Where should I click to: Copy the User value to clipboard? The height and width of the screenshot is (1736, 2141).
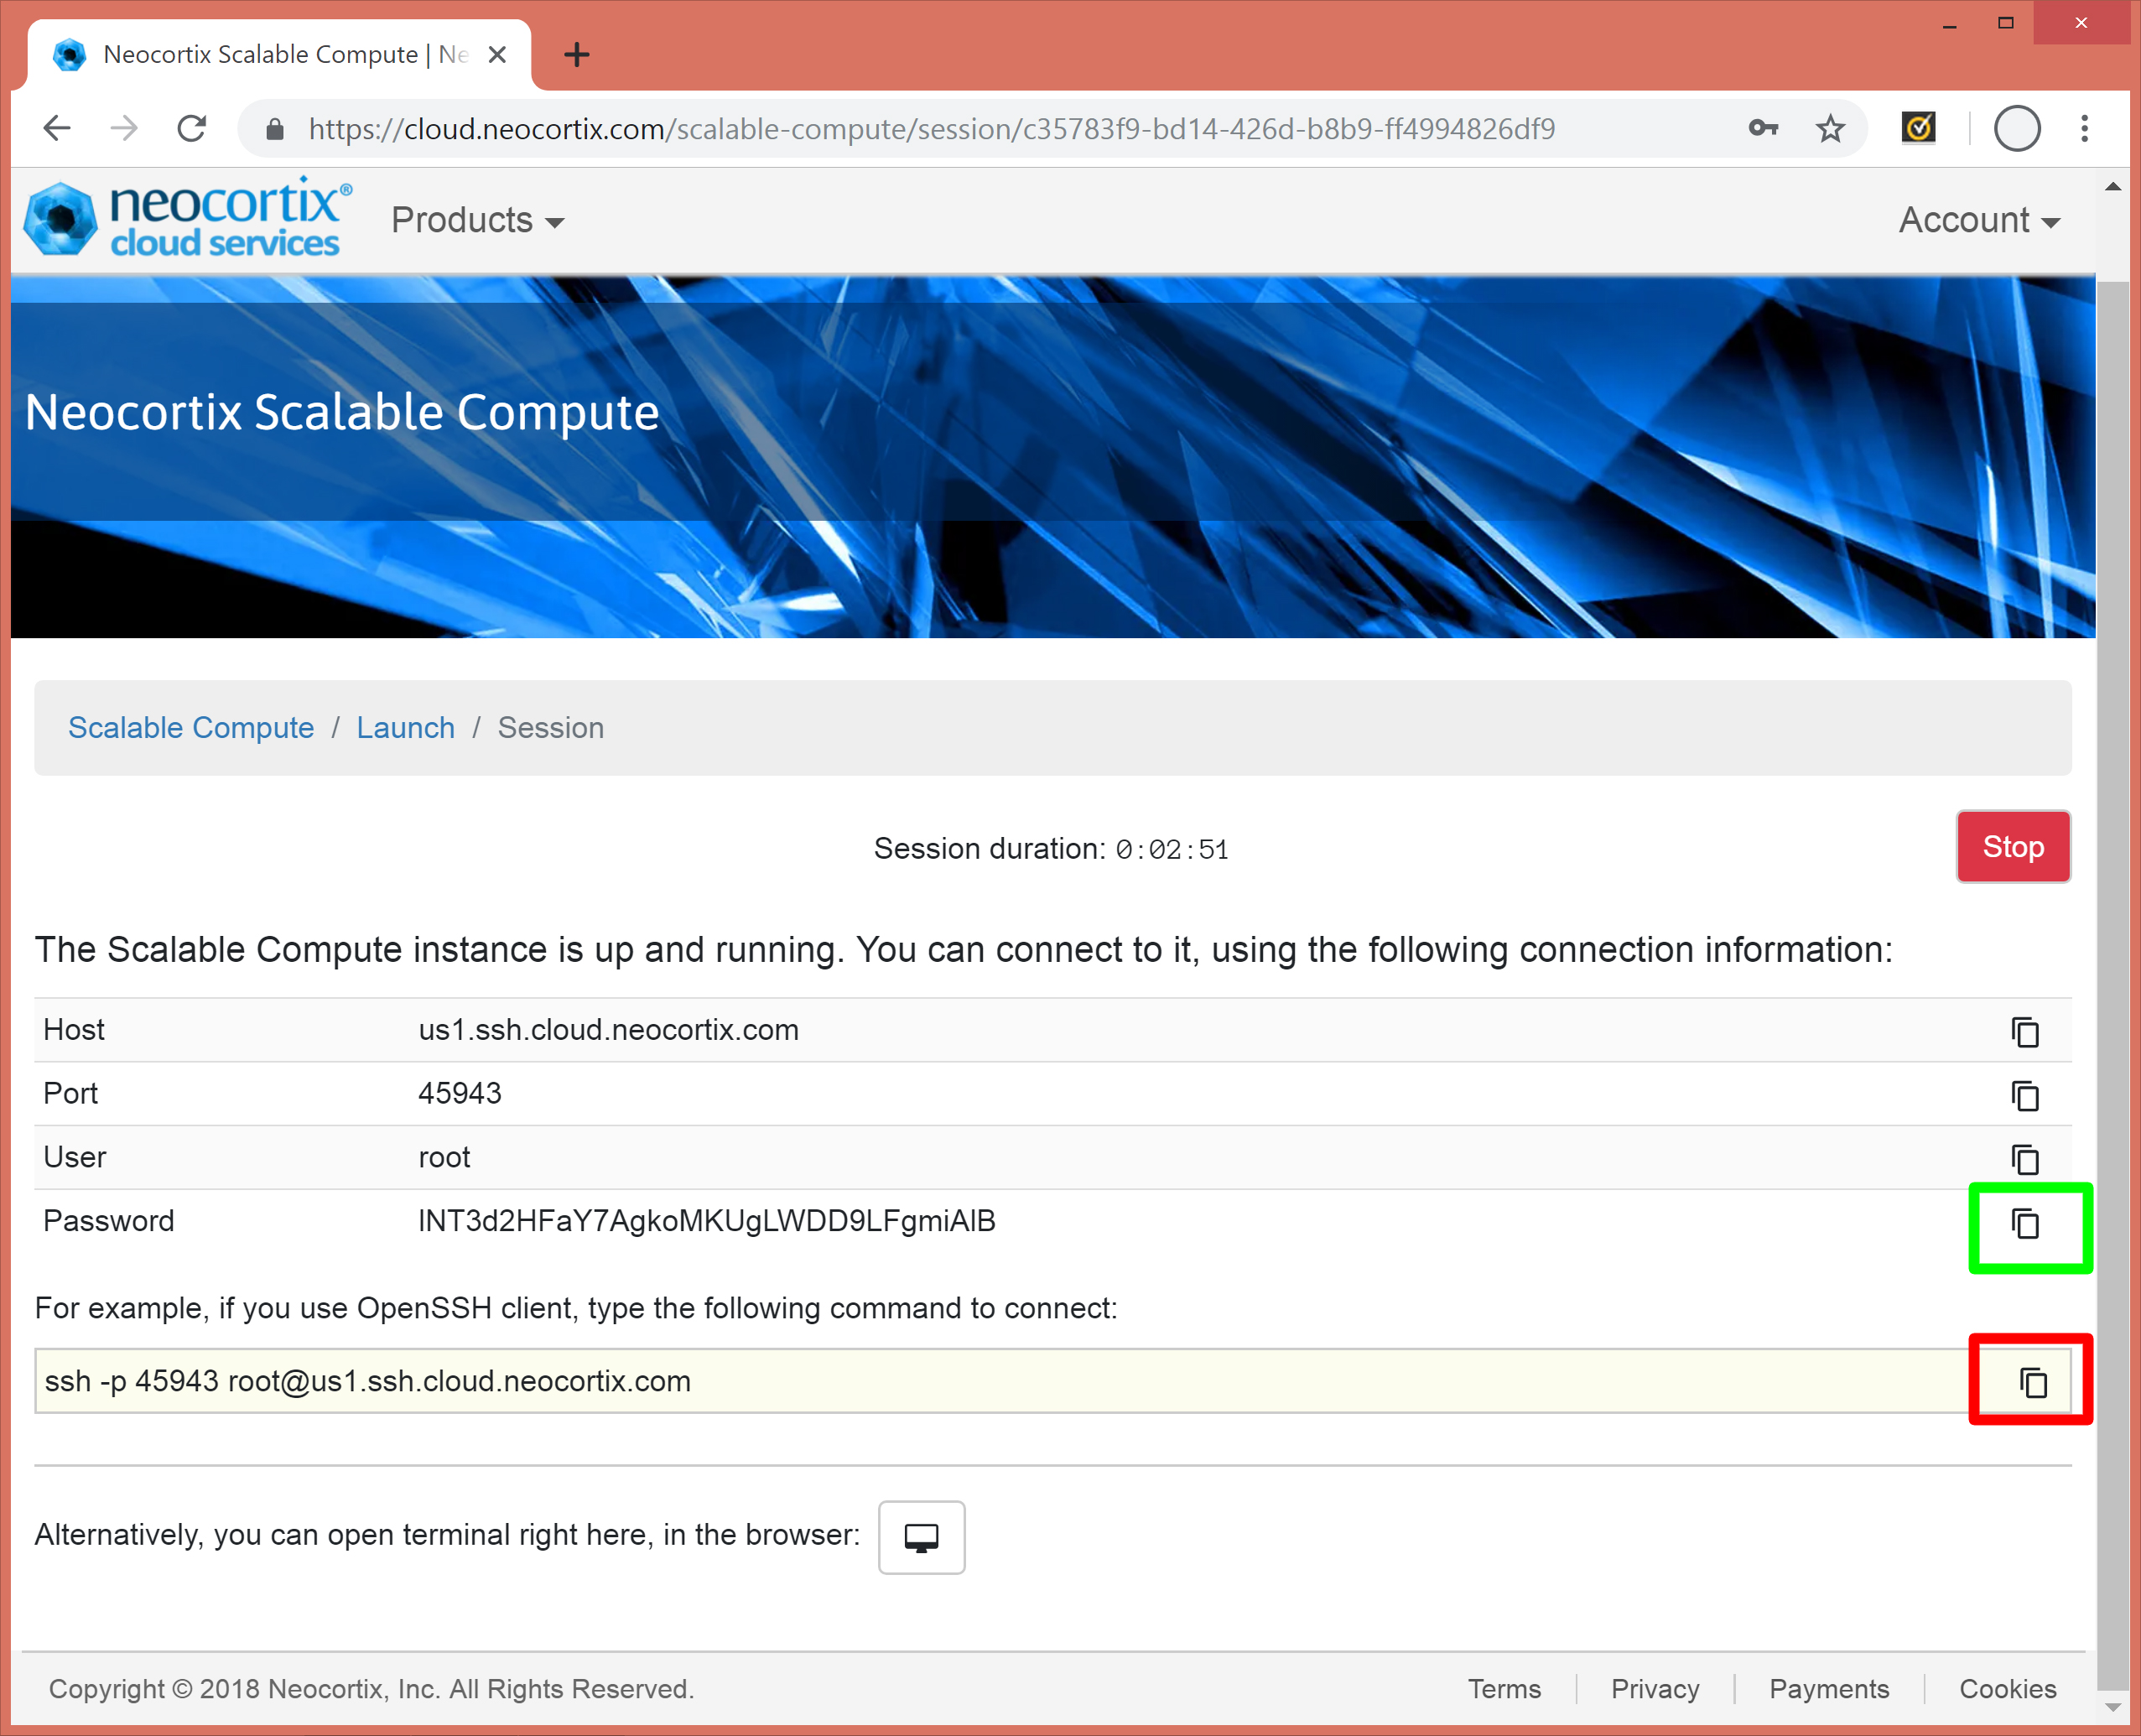coord(2025,1159)
